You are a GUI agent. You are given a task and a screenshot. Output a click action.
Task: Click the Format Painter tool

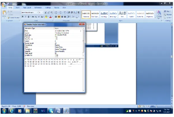[x=14, y=18]
